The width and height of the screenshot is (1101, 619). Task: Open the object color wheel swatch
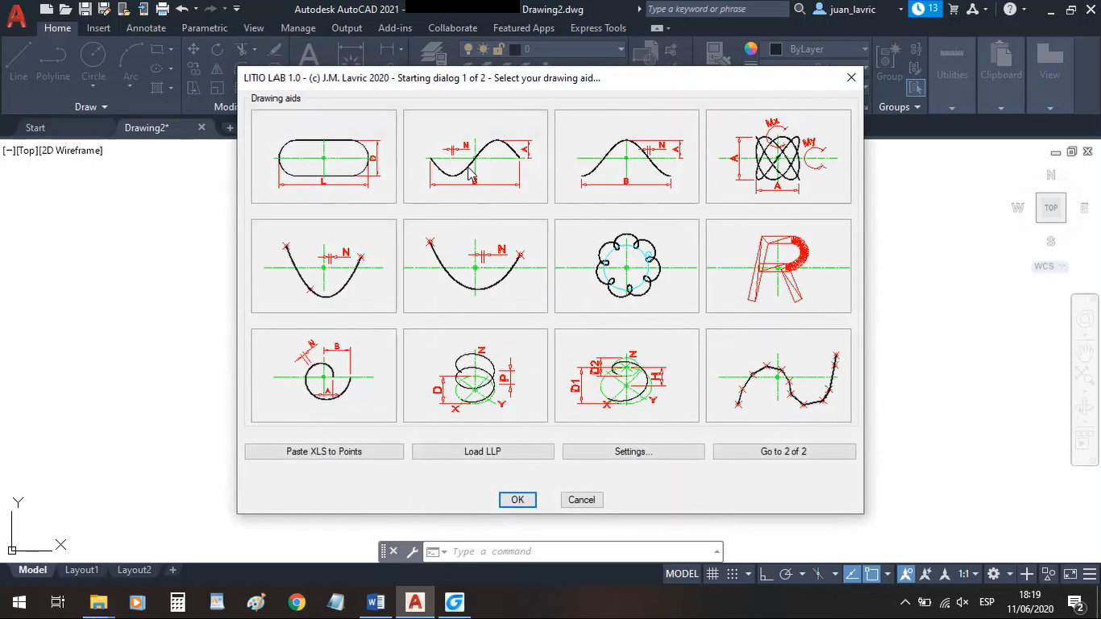[751, 49]
